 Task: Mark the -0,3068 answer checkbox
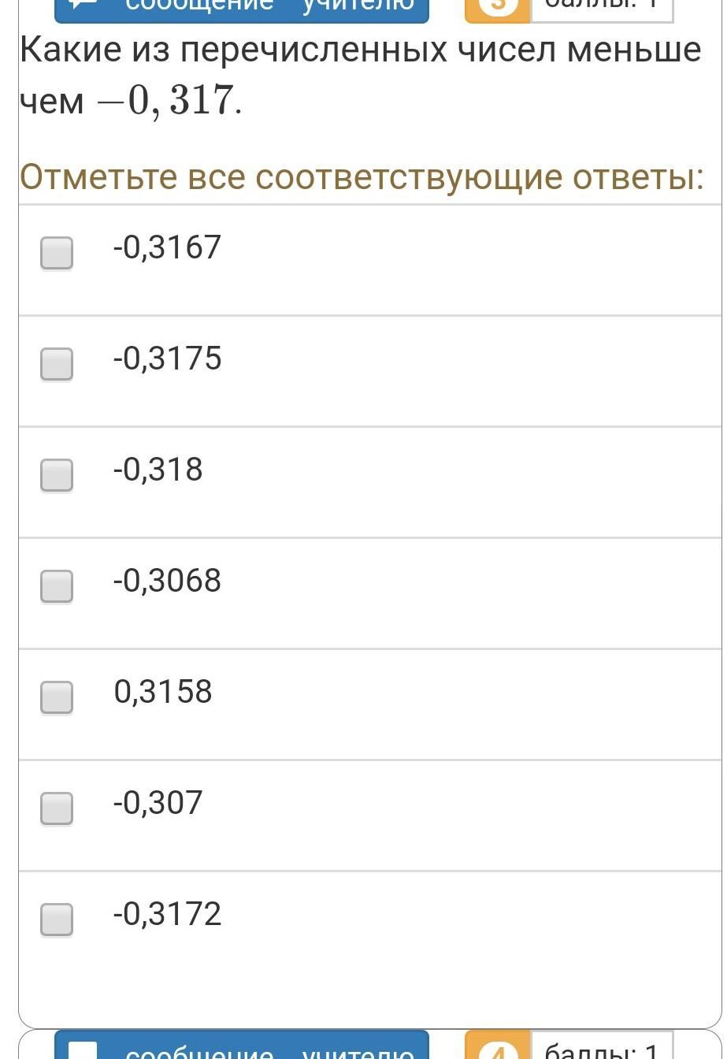[57, 586]
